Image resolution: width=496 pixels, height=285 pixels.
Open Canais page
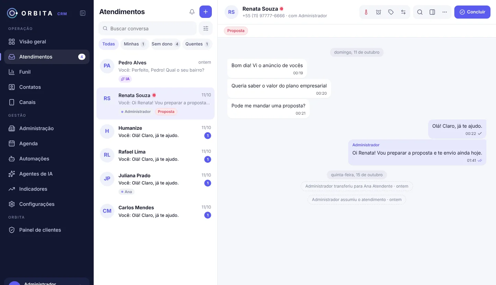[x=47, y=102]
